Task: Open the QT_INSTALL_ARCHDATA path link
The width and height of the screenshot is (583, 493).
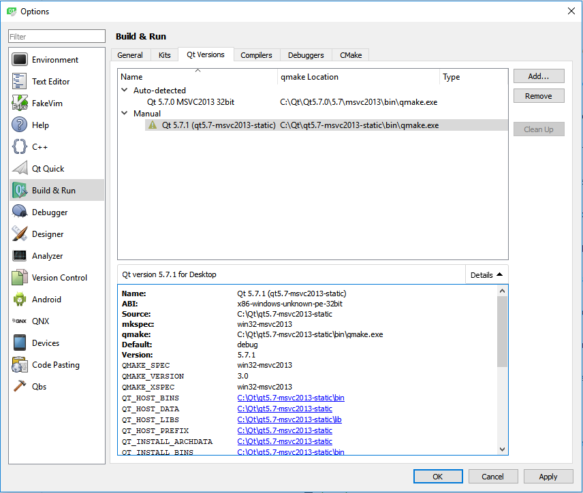Action: 285,441
